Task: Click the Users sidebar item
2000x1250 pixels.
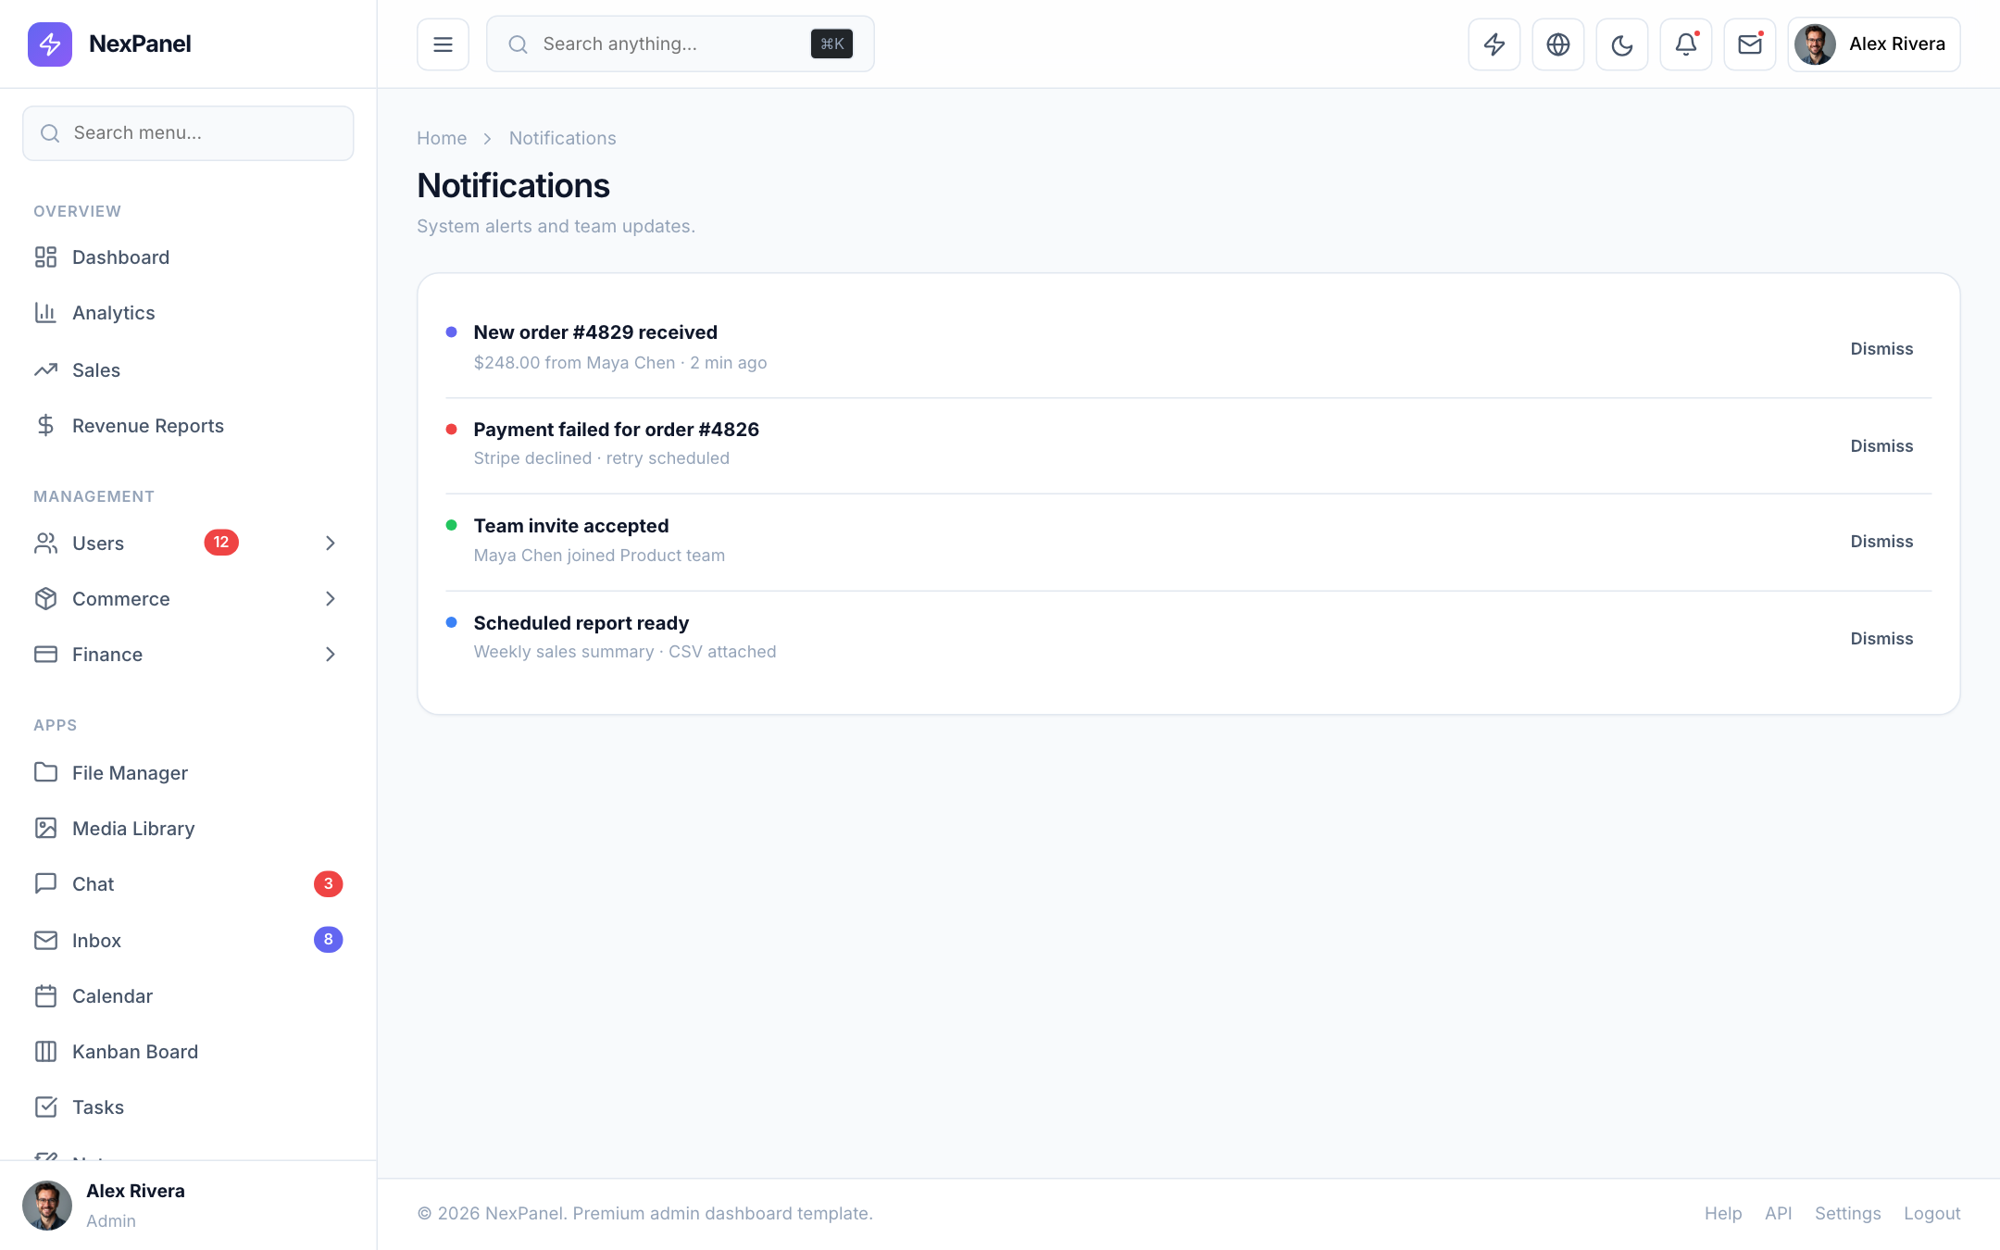Action: tap(188, 543)
